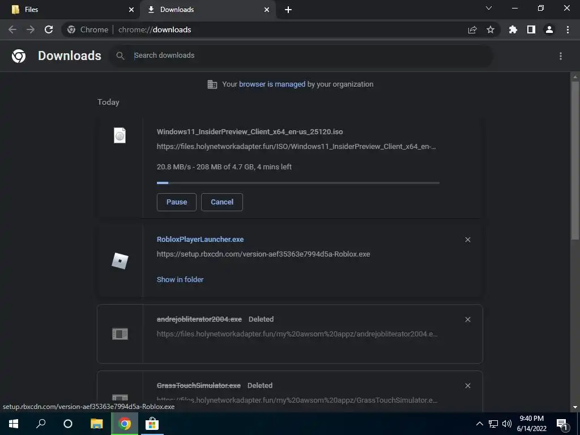
Task: Click the browser forward arrow
Action: (x=31, y=29)
